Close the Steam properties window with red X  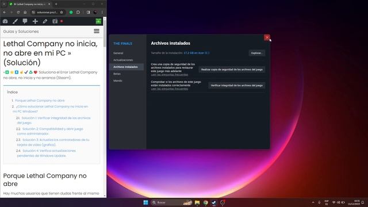267,37
